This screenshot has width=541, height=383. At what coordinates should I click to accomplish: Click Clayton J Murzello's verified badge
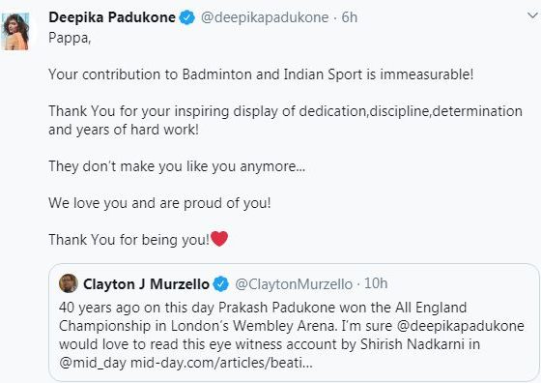click(x=221, y=284)
